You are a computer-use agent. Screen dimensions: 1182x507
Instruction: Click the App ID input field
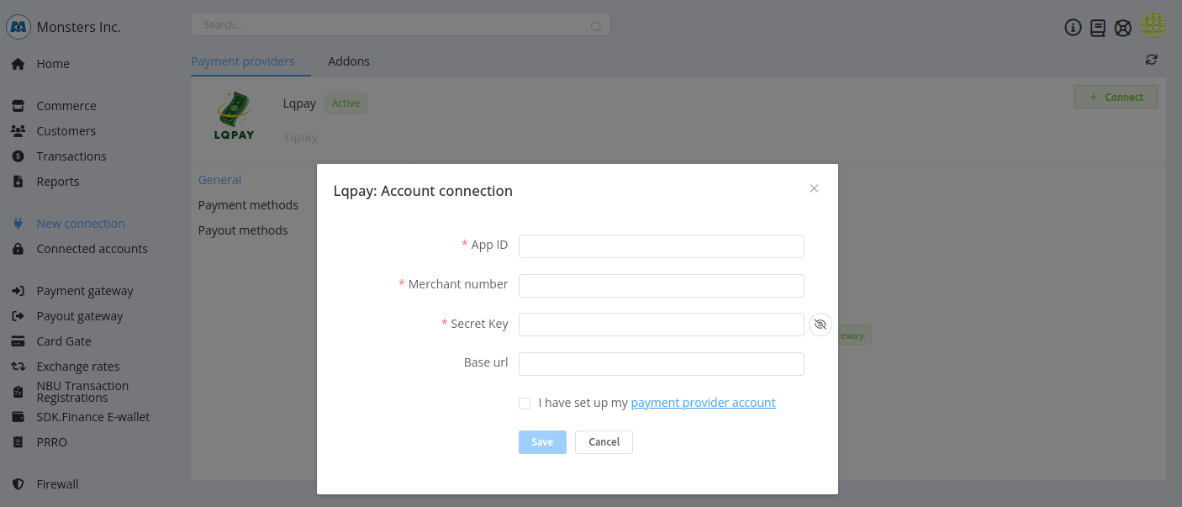(661, 246)
